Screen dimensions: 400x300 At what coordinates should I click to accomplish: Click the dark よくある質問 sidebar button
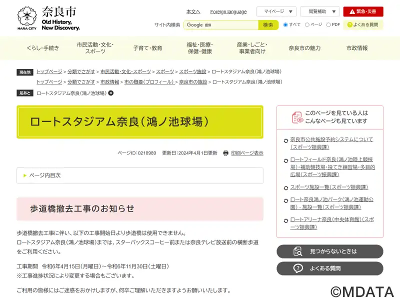(330, 268)
